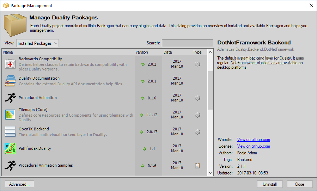Image resolution: width=317 pixels, height=191 pixels.
Task: Click the large cardboard box header icon
Action: [x=16, y=25]
